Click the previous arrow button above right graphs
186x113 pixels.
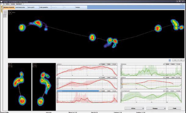(x=175, y=60)
